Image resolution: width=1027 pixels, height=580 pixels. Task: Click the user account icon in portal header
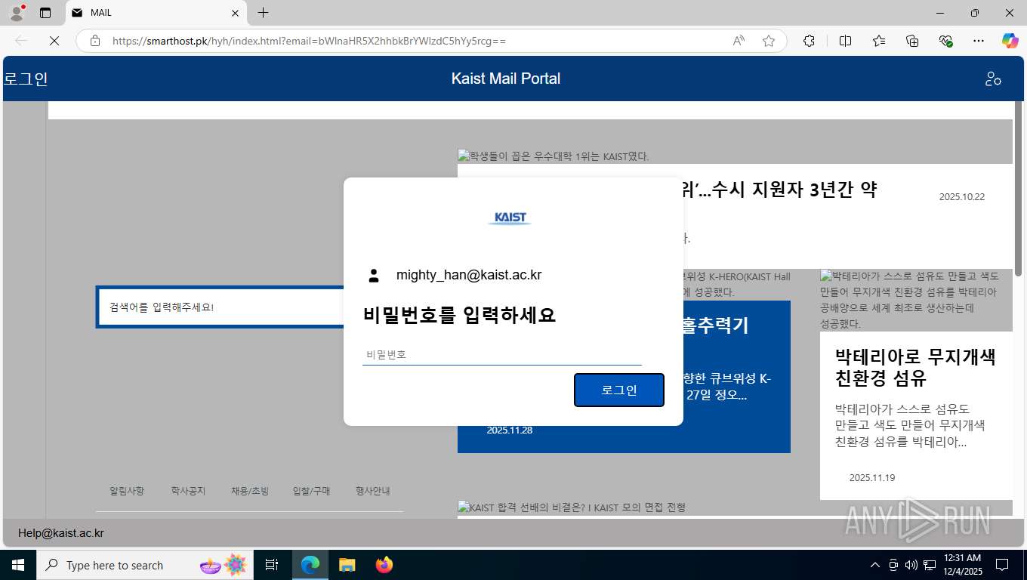[x=993, y=79]
